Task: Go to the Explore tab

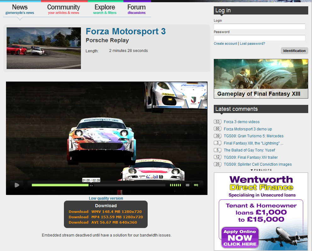Action: click(105, 9)
